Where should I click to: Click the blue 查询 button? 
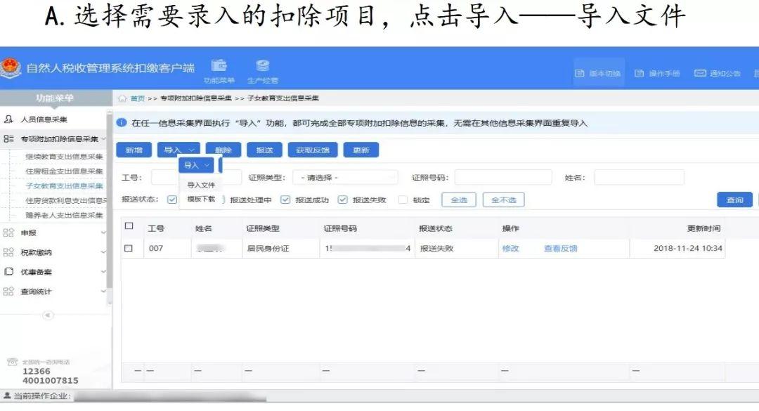[735, 200]
